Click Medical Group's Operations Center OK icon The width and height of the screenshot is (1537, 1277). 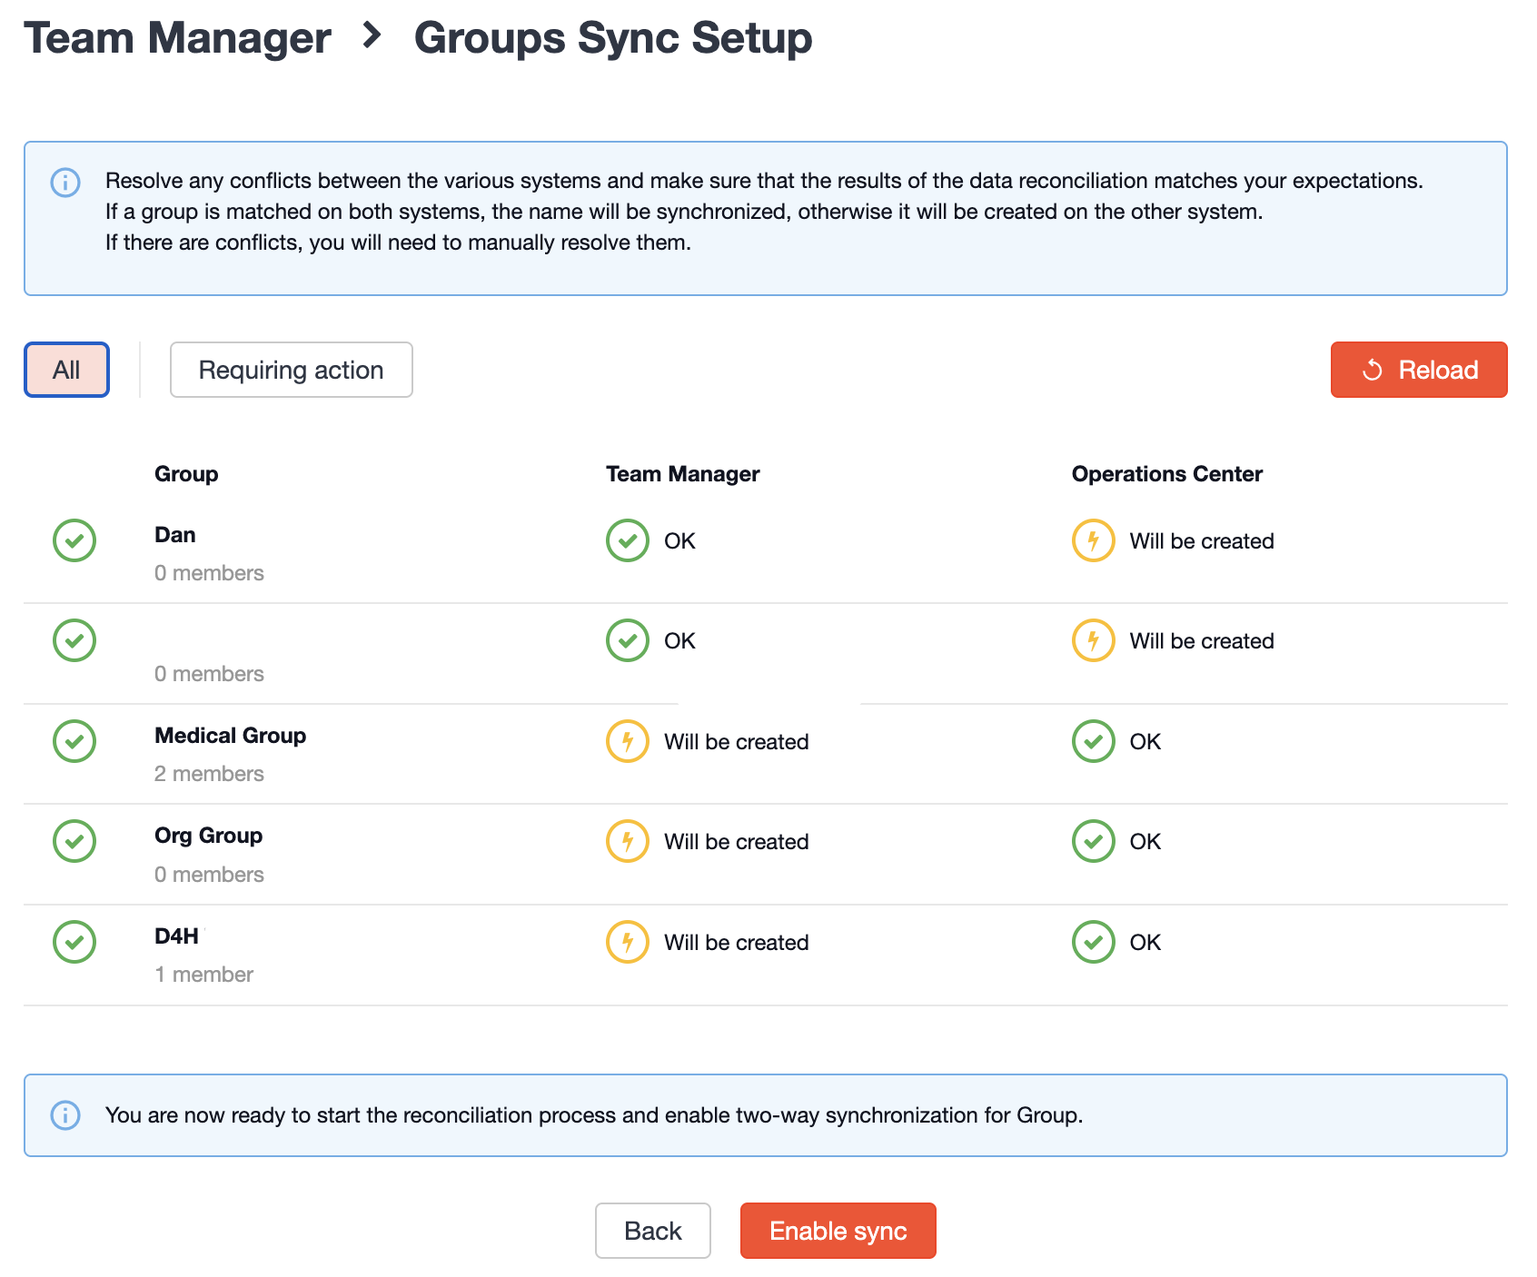pos(1093,741)
